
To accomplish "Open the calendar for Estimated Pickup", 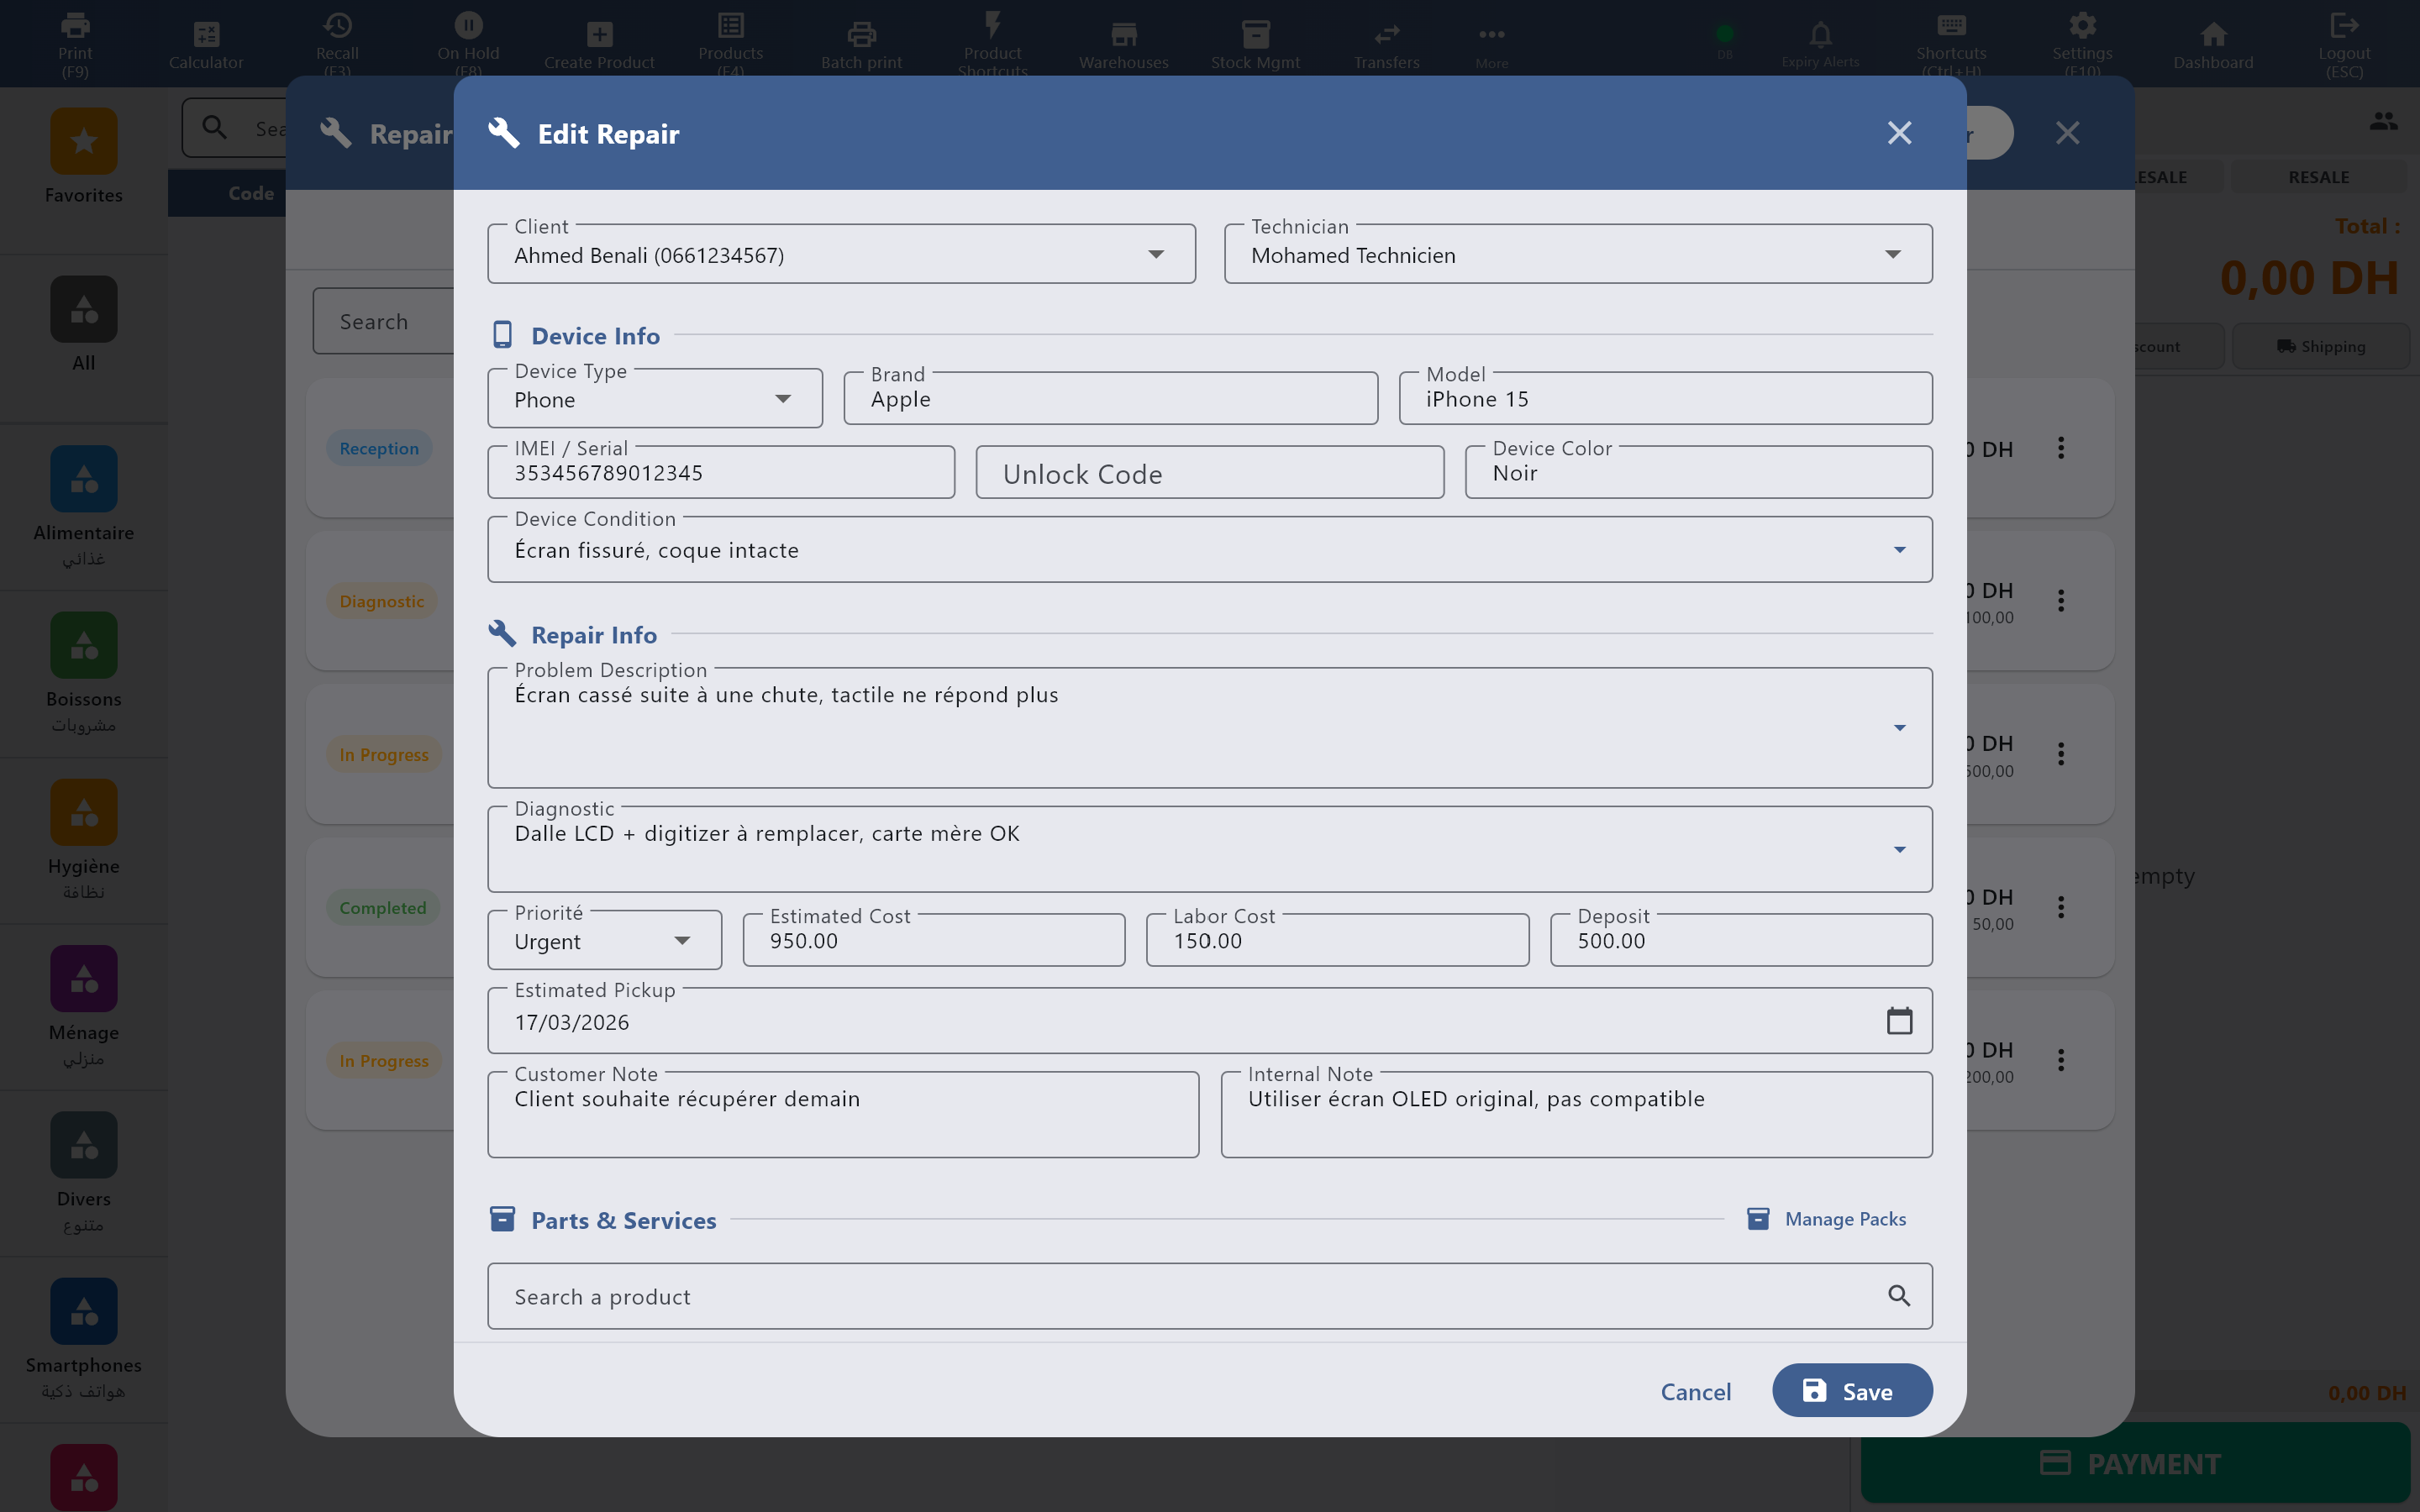I will pyautogui.click(x=1897, y=1020).
